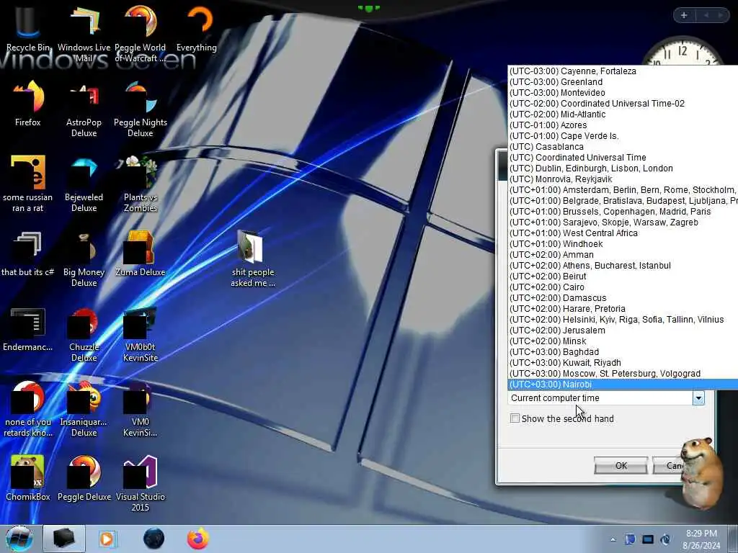Viewport: 738px width, 553px height.
Task: Select the VM0 KevinSi... desktop icon
Action: click(141, 409)
